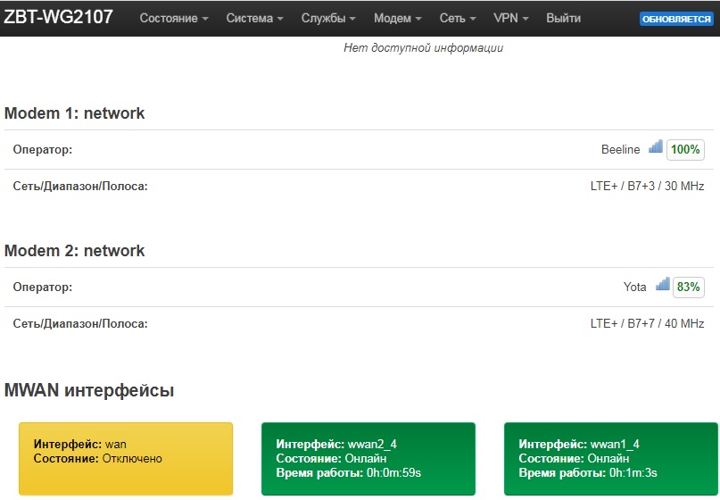Click the Оператор label under Modem 2
The height and width of the screenshot is (500, 720).
tap(42, 287)
